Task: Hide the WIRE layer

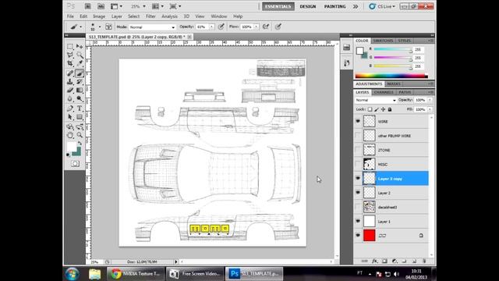Action: click(358, 122)
